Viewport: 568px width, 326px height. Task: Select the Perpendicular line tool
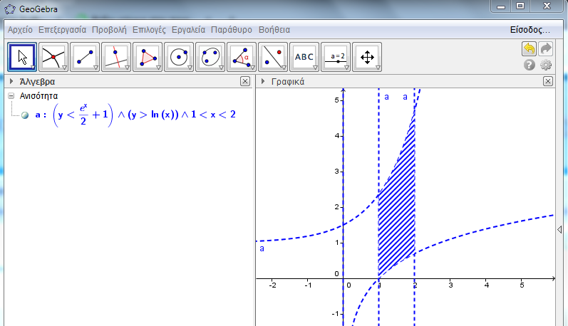pyautogui.click(x=116, y=57)
